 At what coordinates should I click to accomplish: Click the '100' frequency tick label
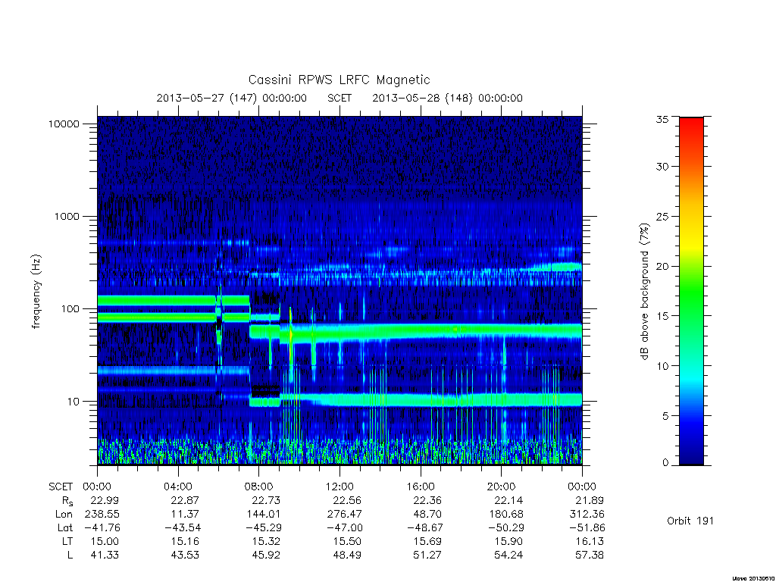click(x=70, y=309)
